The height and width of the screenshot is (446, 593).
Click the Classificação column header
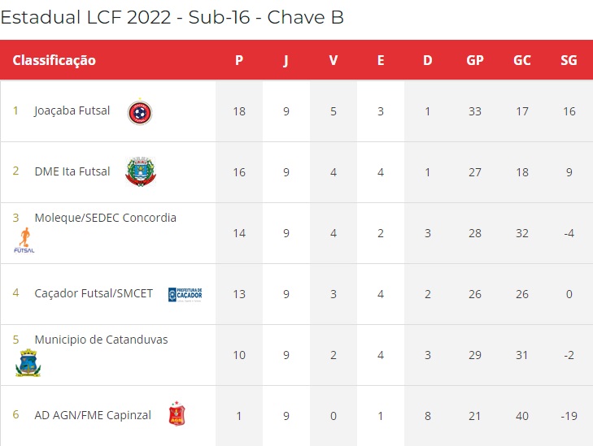pyautogui.click(x=54, y=60)
